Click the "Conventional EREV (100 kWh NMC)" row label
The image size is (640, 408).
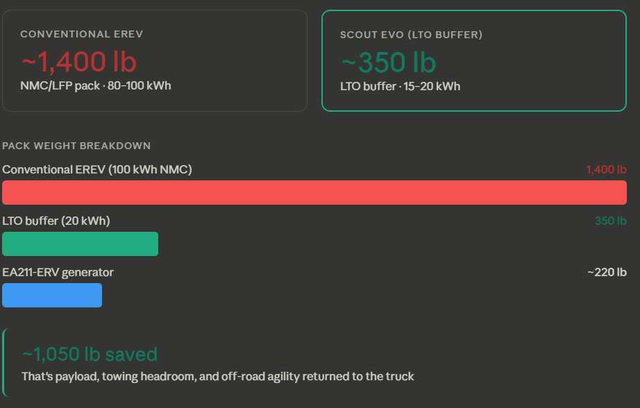[x=97, y=169]
